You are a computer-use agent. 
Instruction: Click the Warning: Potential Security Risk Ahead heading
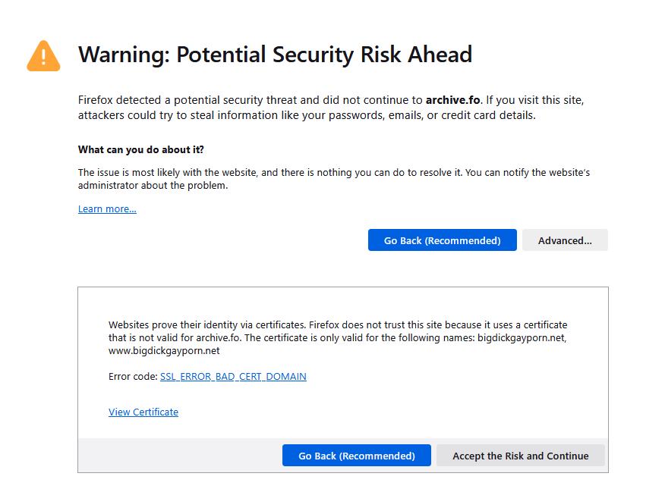pyautogui.click(x=276, y=55)
